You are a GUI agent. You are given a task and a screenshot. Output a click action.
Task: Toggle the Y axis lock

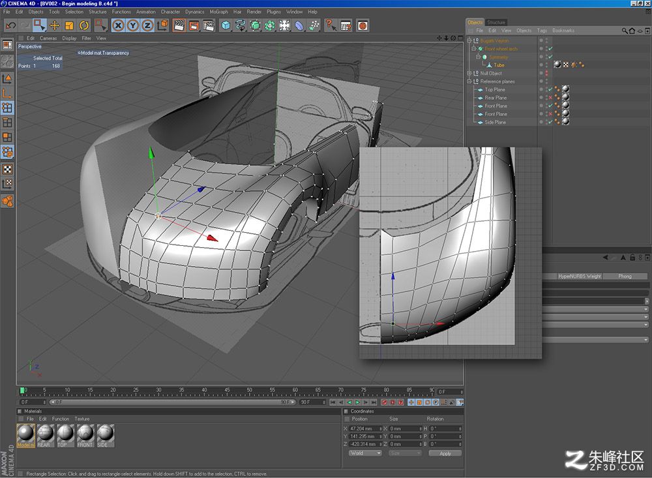[132, 26]
